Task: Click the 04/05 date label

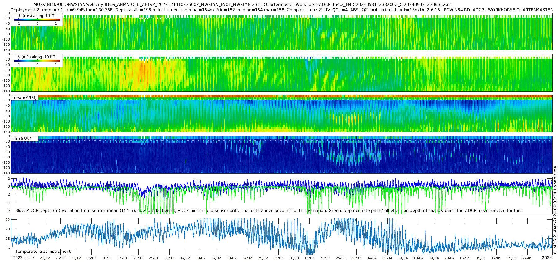Action: 465,258
